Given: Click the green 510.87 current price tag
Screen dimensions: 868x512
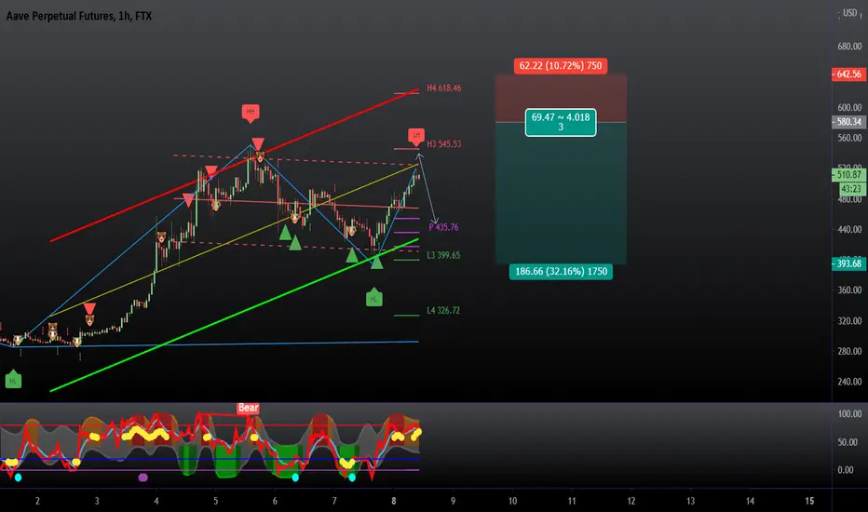Looking at the screenshot, I should (x=848, y=175).
